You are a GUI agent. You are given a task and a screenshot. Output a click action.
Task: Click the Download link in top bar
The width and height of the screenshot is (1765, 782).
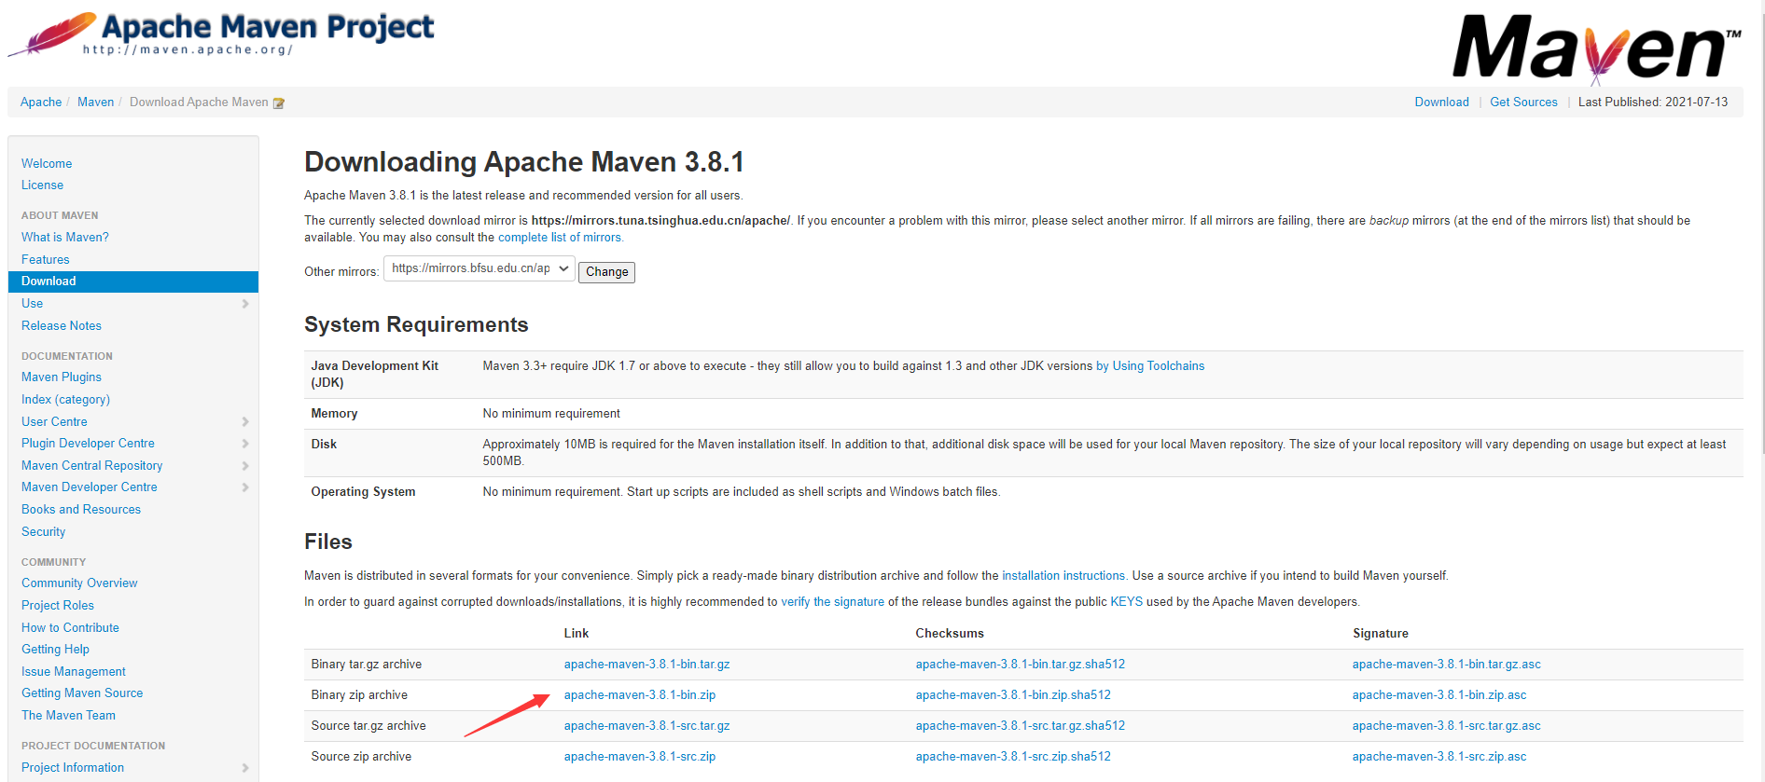(1441, 103)
